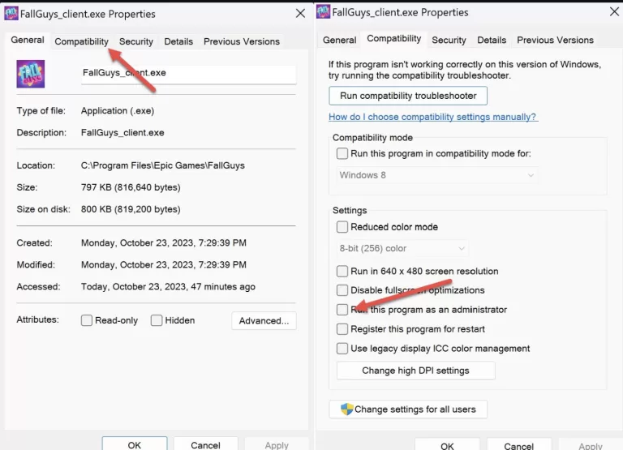This screenshot has width=623, height=450.
Task: Click the Fall Guys title bar icon in right window
Action: click(323, 12)
